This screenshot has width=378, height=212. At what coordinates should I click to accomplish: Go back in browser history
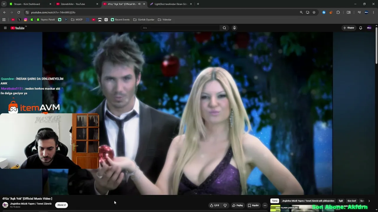pos(4,12)
